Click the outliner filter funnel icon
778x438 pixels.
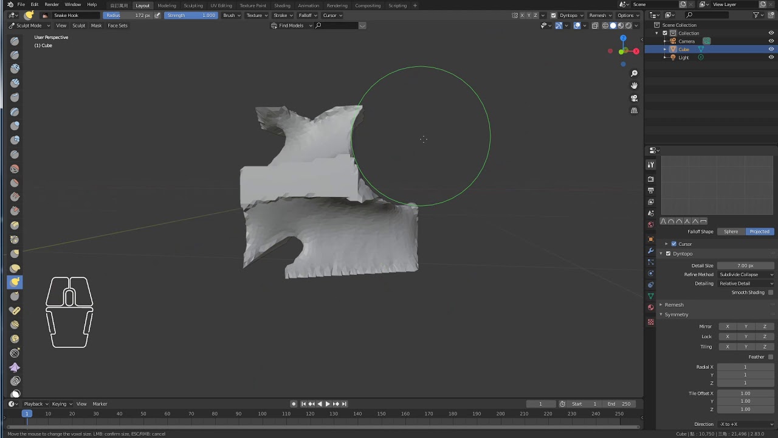tap(757, 15)
